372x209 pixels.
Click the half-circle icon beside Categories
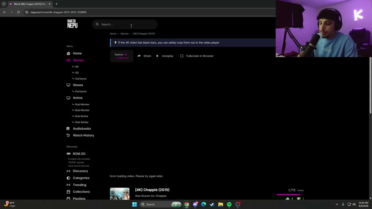click(68, 178)
